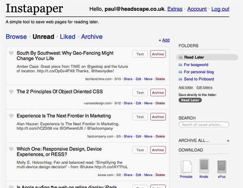The height and width of the screenshot is (188, 243).
Task: Edit the techland.time.com article
Action: tap(138, 79)
